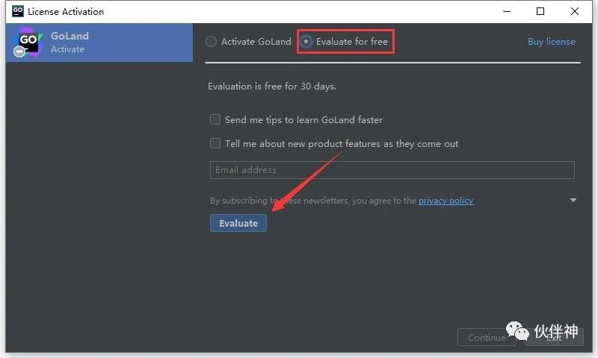This screenshot has width=598, height=358.
Task: Click the GoLand title bar app icon
Action: [18, 11]
